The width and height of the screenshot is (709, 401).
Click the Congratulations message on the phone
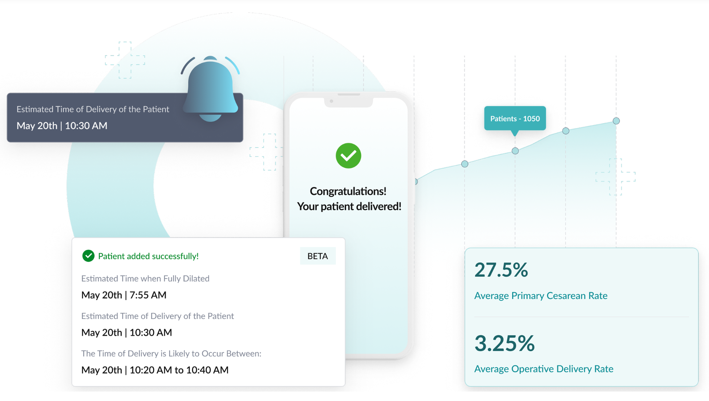tap(349, 199)
